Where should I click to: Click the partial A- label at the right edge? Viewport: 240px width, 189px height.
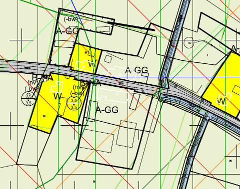tap(235, 48)
